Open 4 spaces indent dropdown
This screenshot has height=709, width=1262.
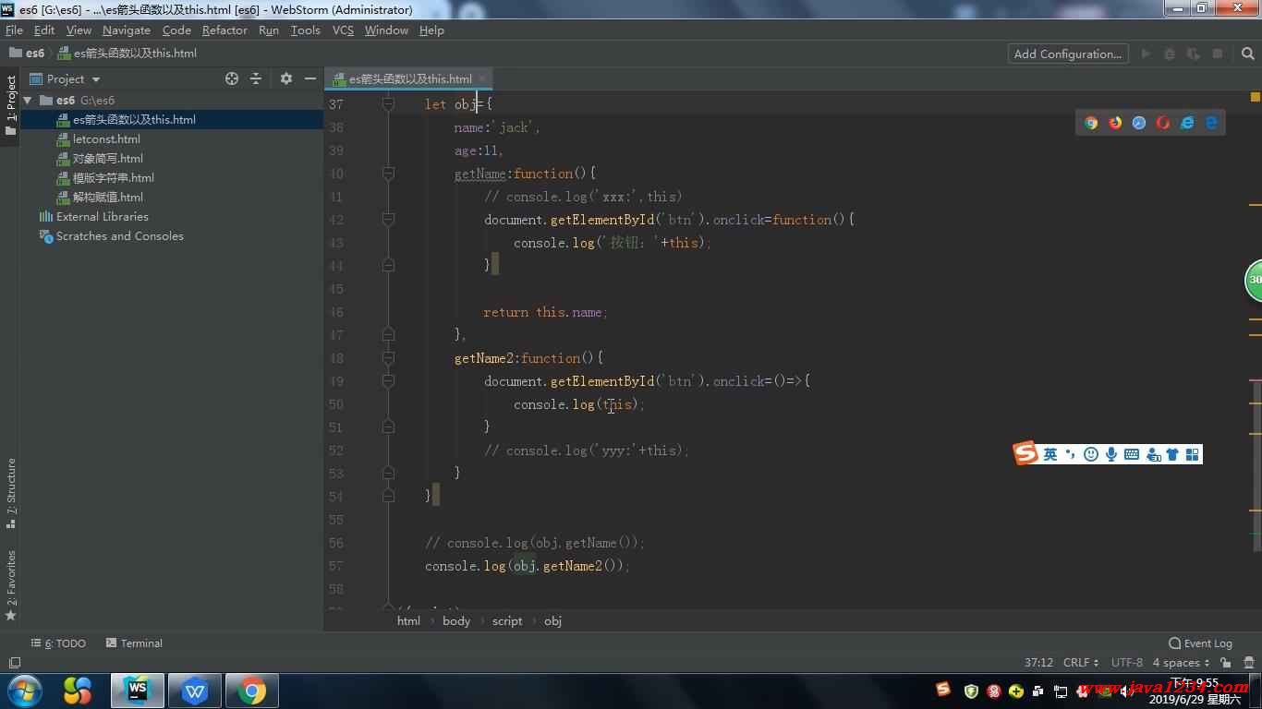pos(1182,663)
